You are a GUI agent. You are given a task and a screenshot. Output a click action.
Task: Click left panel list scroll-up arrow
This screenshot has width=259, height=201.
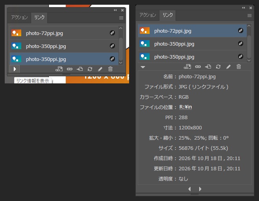pos(121,28)
